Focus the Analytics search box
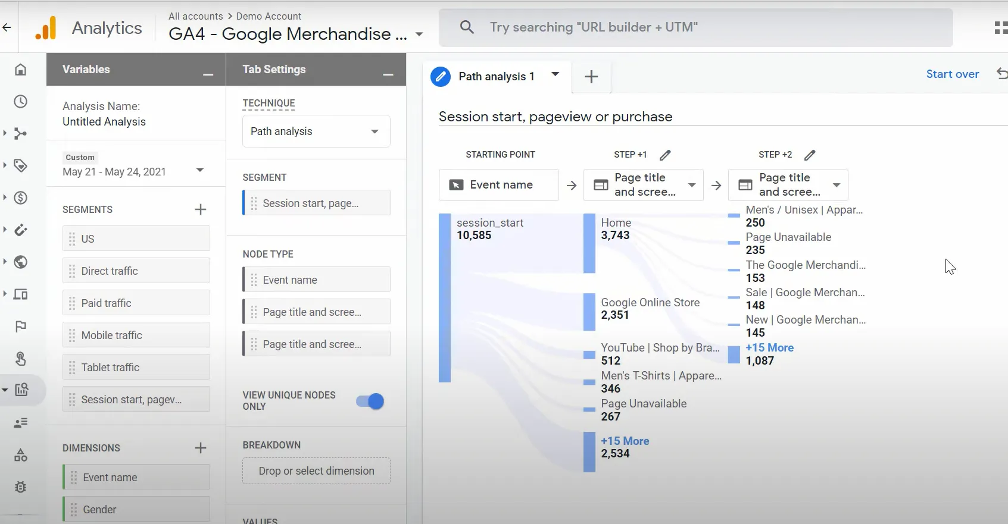This screenshot has height=524, width=1008. (695, 27)
